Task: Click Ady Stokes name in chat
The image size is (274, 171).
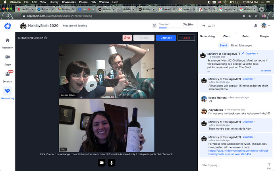Action: 216,110
